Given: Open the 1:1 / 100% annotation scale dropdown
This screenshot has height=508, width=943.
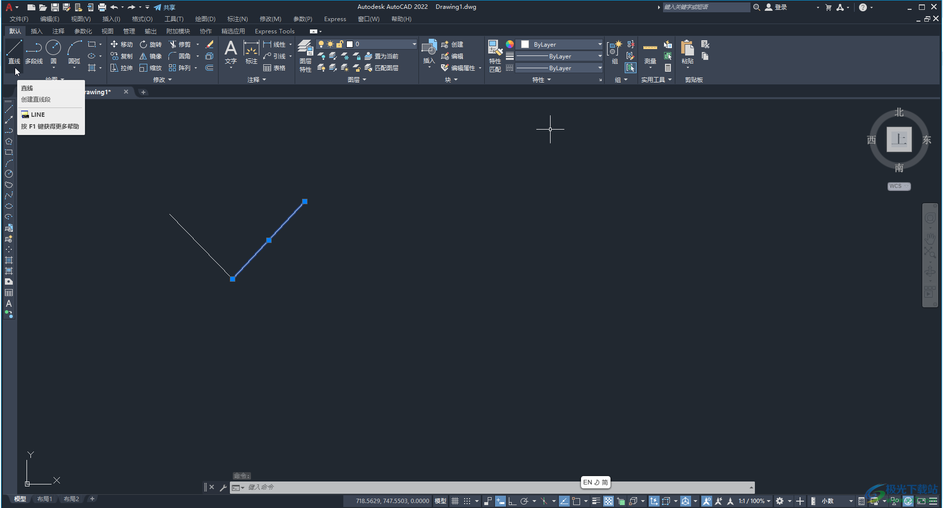Looking at the screenshot, I should pos(754,501).
